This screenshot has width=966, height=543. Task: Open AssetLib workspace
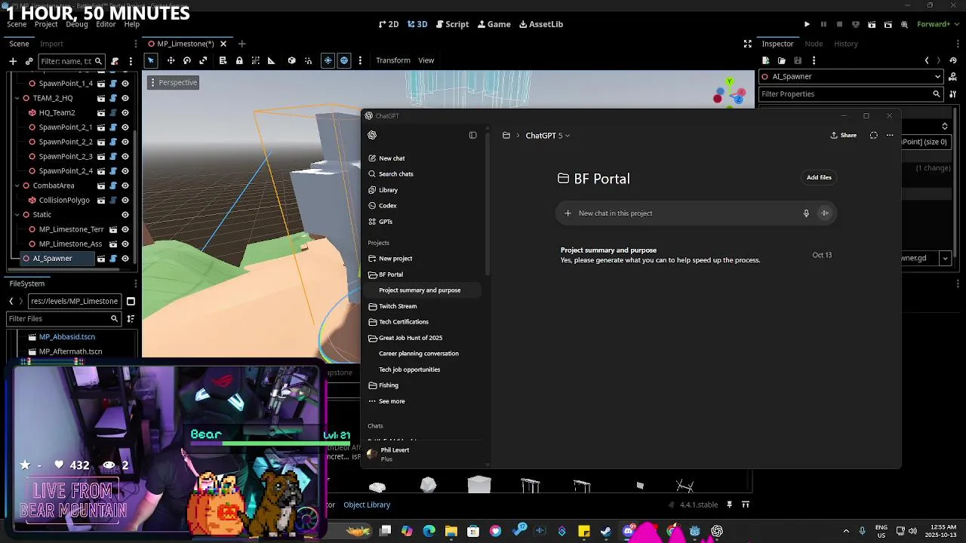[541, 24]
